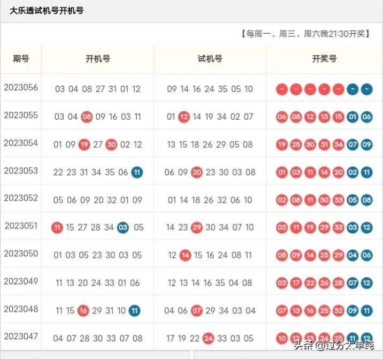Click blue ball 11 in 2023053 开机号

click(x=137, y=172)
